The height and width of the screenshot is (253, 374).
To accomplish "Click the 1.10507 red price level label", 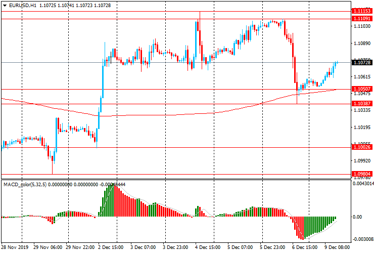I will 362,89.
